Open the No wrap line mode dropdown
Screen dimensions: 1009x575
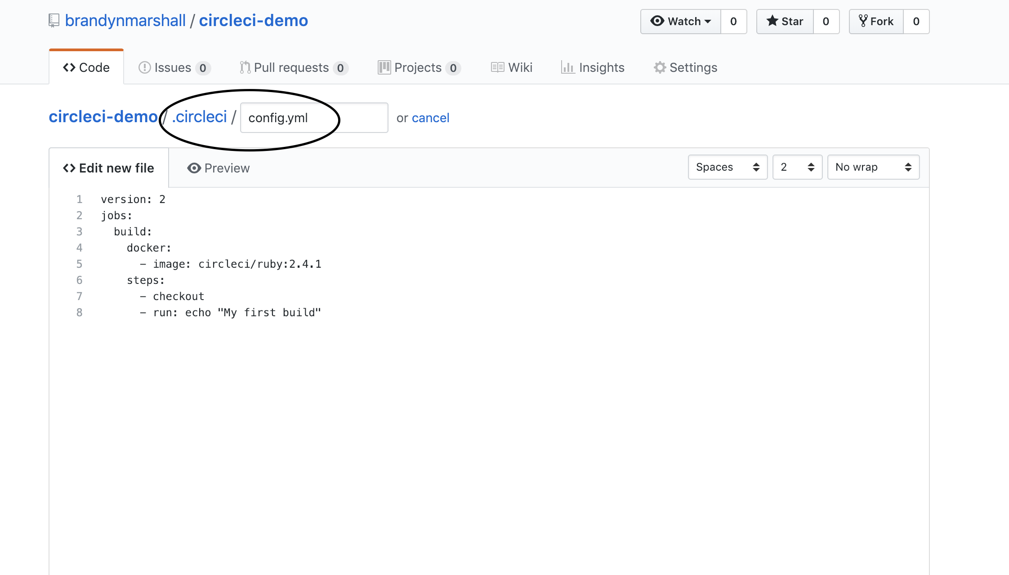pyautogui.click(x=874, y=167)
